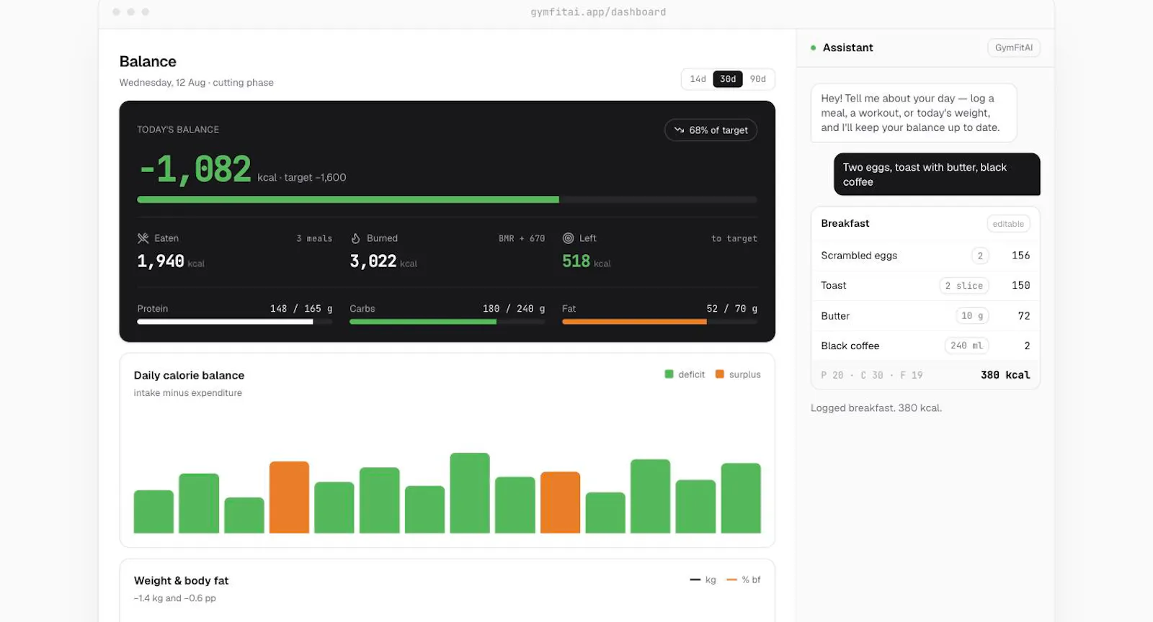Edit the Scrambled eggs quantity 2
Image resolution: width=1153 pixels, height=622 pixels.
point(980,256)
